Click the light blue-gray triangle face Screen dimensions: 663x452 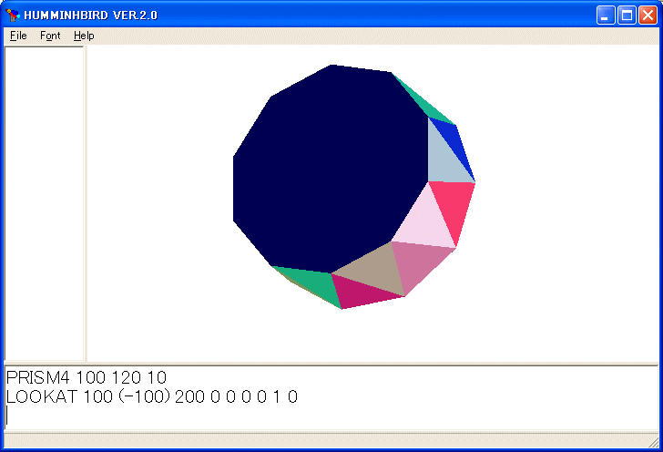pos(444,163)
